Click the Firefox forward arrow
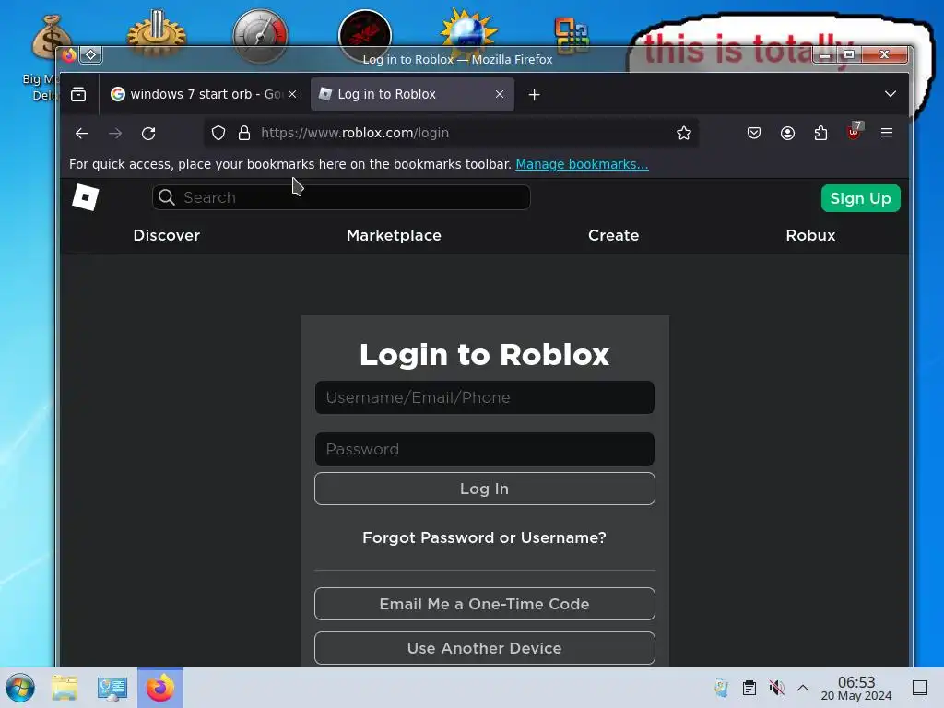This screenshot has height=708, width=944. (115, 133)
